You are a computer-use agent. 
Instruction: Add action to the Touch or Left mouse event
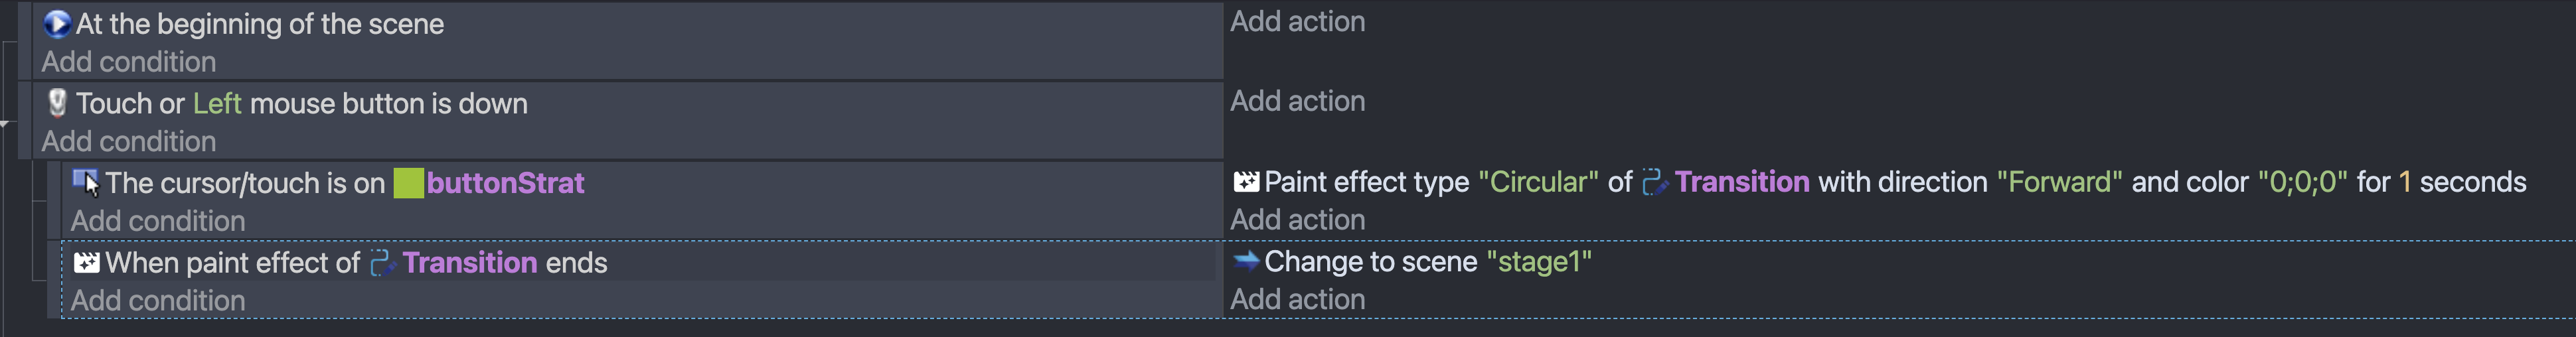1297,101
